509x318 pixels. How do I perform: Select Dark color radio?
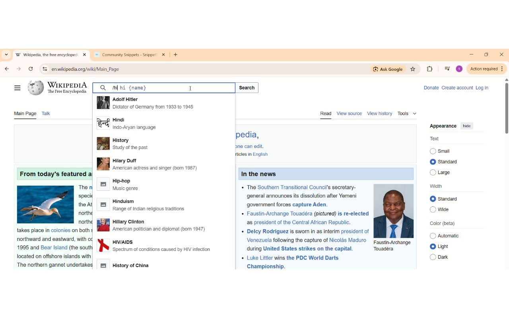click(x=433, y=257)
